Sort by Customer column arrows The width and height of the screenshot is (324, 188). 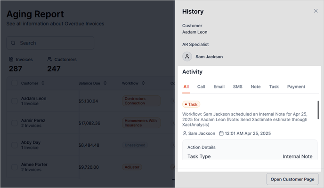point(43,83)
